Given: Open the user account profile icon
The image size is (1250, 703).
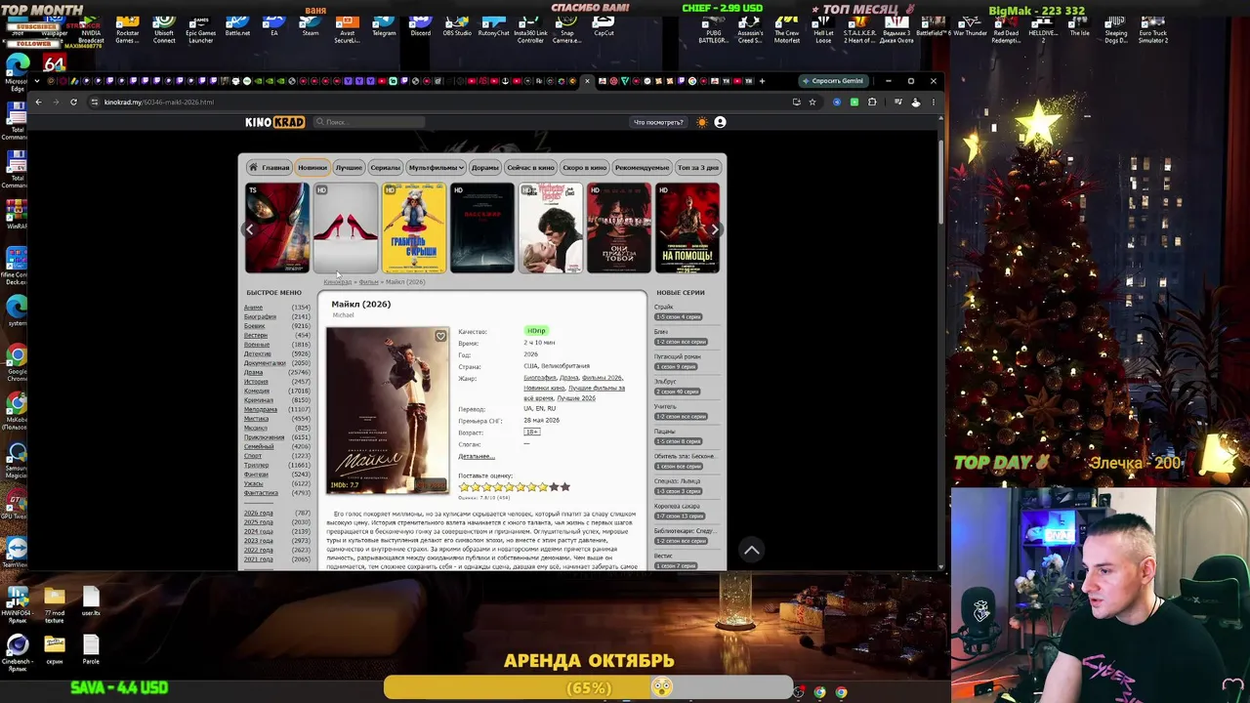Looking at the screenshot, I should tap(720, 122).
